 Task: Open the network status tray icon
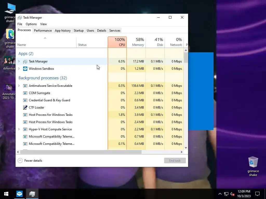click(226, 194)
